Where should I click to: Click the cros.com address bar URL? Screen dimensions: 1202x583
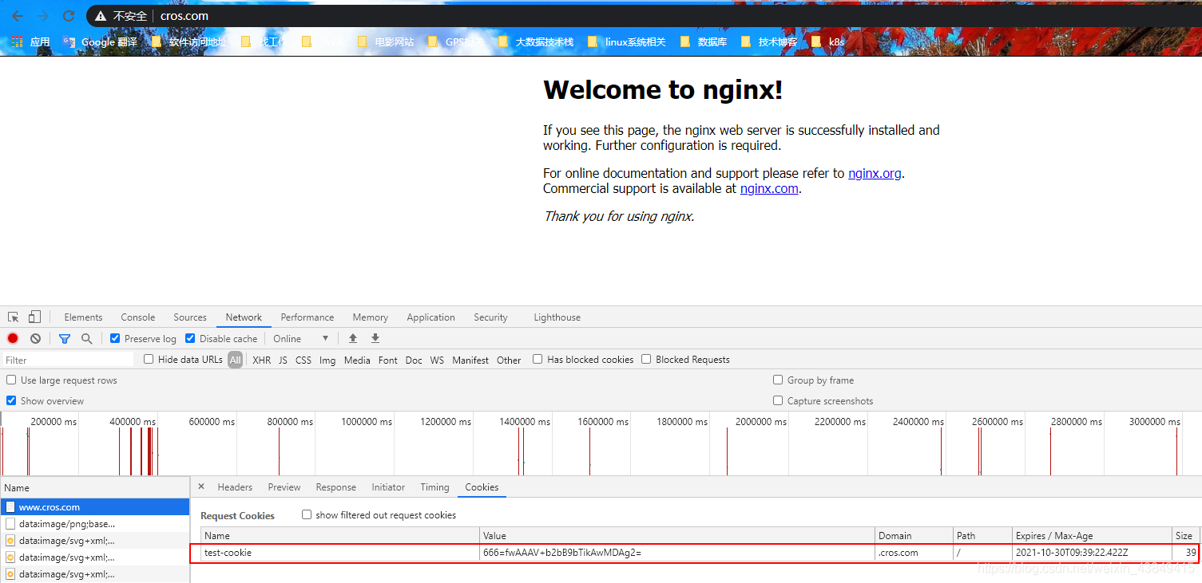pos(184,16)
